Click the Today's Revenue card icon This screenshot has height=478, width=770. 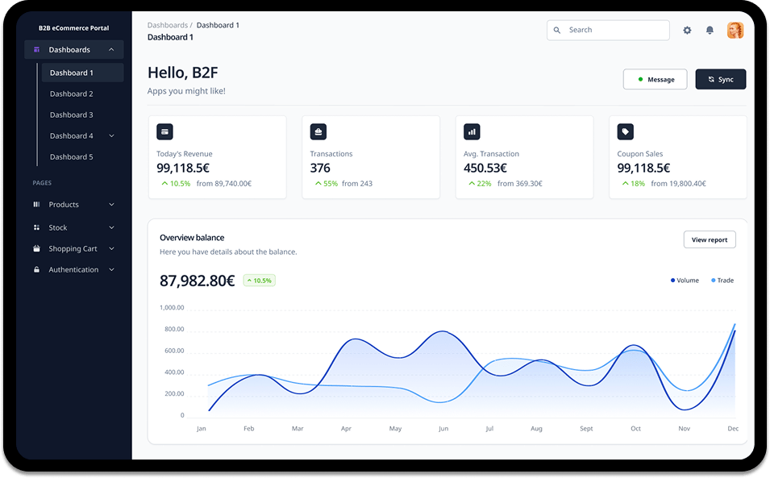point(164,131)
